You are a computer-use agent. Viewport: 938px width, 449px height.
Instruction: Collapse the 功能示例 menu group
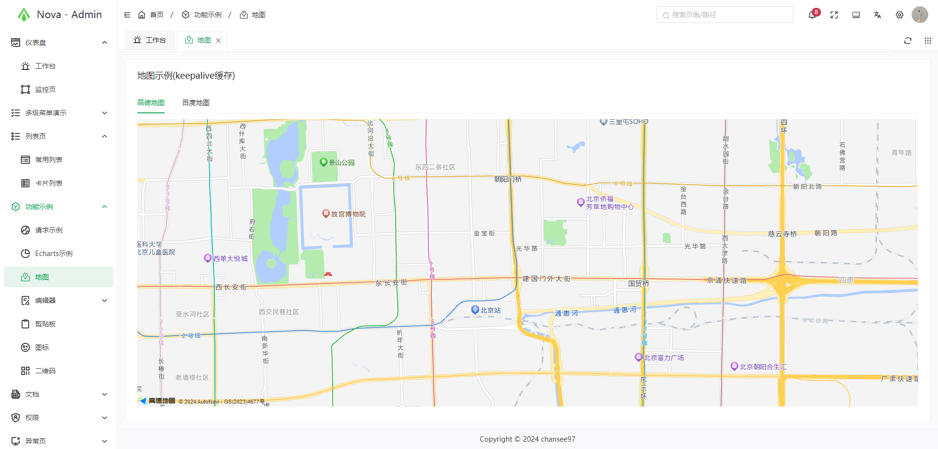tap(59, 207)
